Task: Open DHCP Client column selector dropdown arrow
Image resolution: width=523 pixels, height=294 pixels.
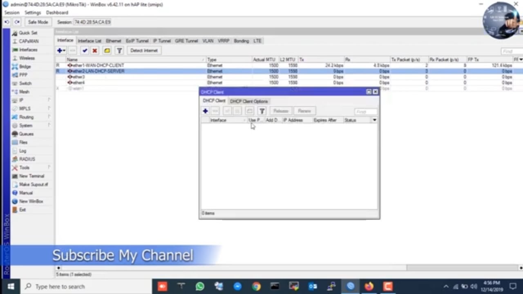Action: pos(374,120)
